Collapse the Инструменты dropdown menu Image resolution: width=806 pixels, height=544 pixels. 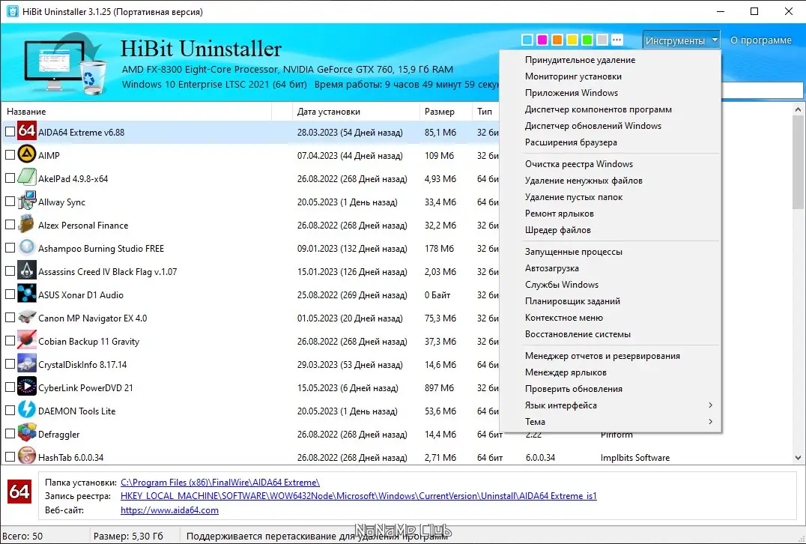click(681, 40)
